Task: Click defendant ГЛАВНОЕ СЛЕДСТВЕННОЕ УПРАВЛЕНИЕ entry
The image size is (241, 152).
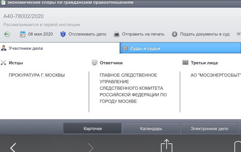Action: point(133,88)
